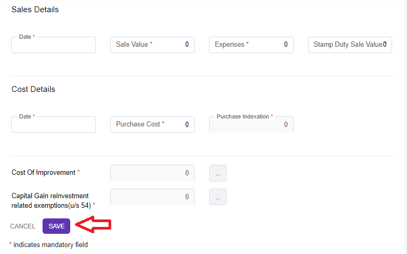
Task: Open the ellipsis button beside Cost Of Improvement
Action: 218,173
